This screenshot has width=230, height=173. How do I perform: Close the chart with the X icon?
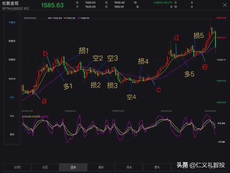[225, 5]
